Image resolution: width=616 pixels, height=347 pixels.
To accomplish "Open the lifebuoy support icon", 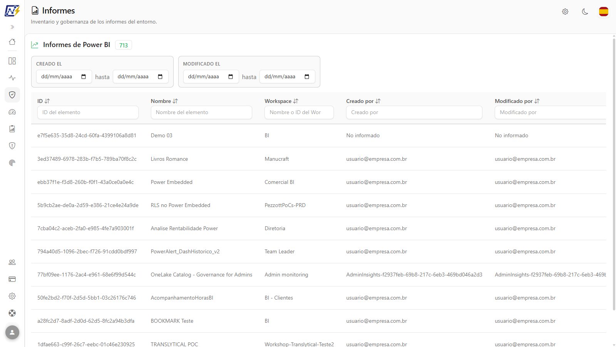I will [x=12, y=313].
